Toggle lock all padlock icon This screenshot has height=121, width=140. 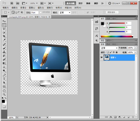(117, 52)
